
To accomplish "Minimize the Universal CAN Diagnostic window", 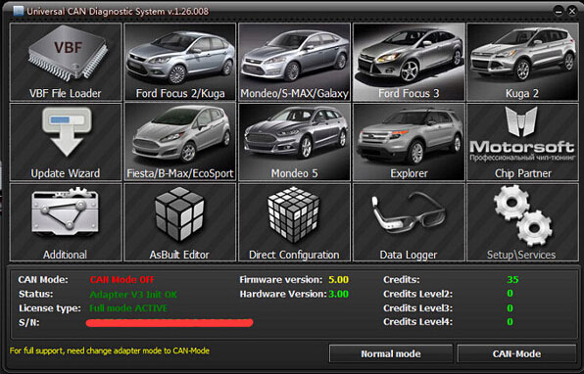I will [x=559, y=12].
